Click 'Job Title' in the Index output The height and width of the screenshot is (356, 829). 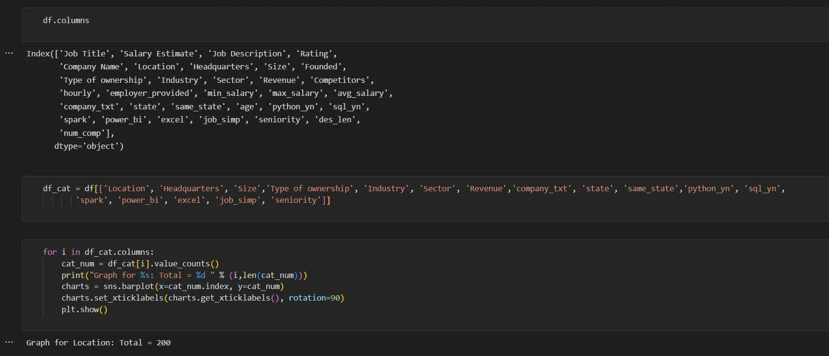point(85,53)
